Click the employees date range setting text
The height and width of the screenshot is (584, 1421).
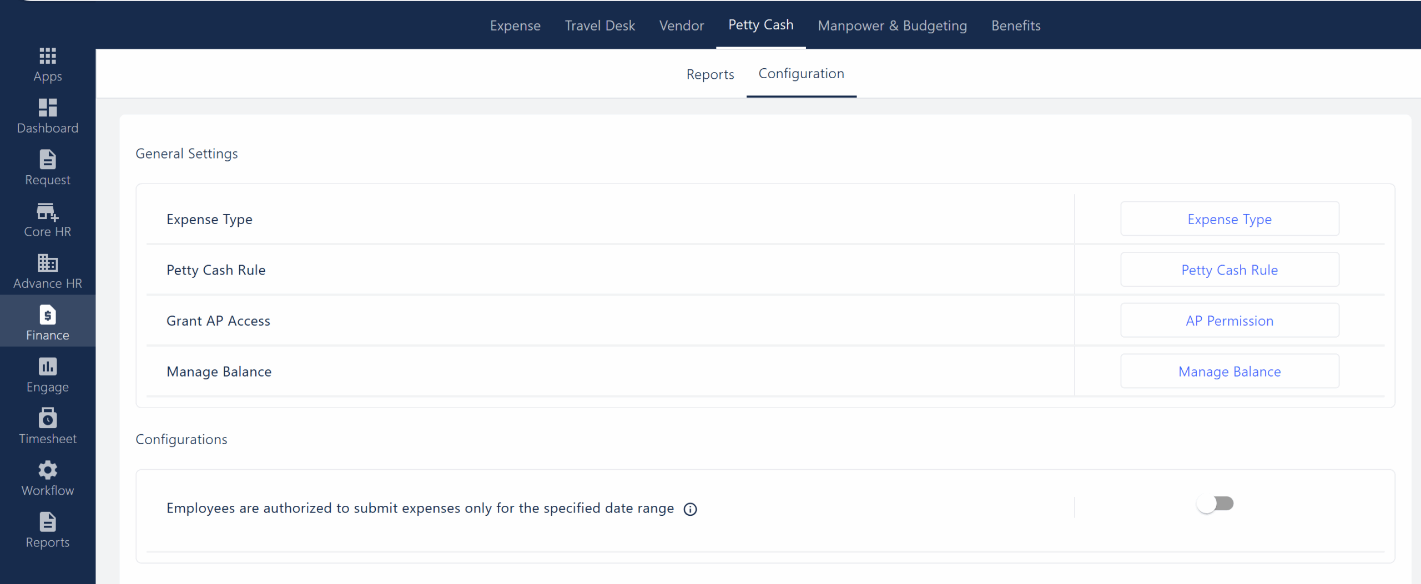pos(420,509)
